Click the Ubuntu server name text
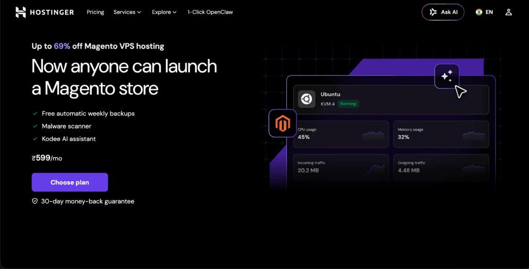This screenshot has height=269, width=529. click(330, 94)
